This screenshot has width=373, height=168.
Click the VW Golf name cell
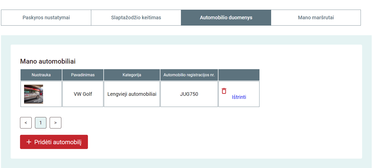pos(83,94)
